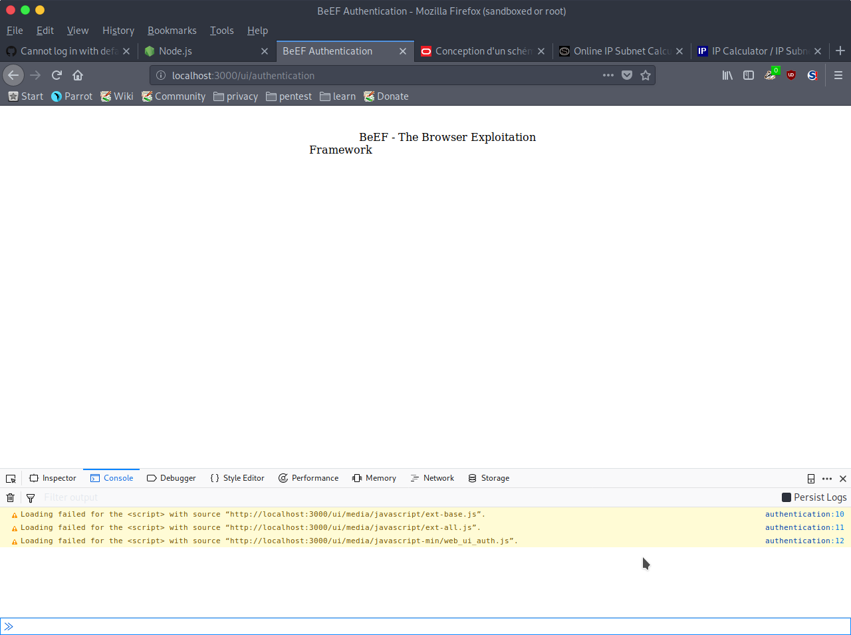Enable Persist Logs in the console

pos(785,497)
